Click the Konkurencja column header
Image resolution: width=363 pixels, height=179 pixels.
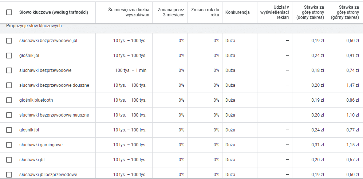click(x=237, y=12)
